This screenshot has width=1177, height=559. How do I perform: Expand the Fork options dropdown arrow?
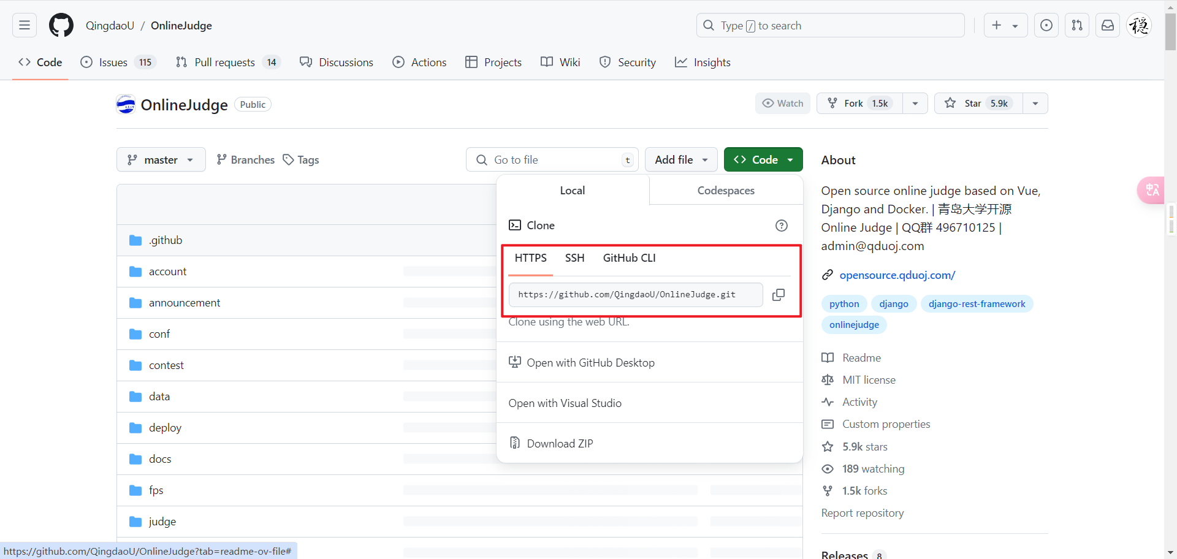pyautogui.click(x=915, y=103)
